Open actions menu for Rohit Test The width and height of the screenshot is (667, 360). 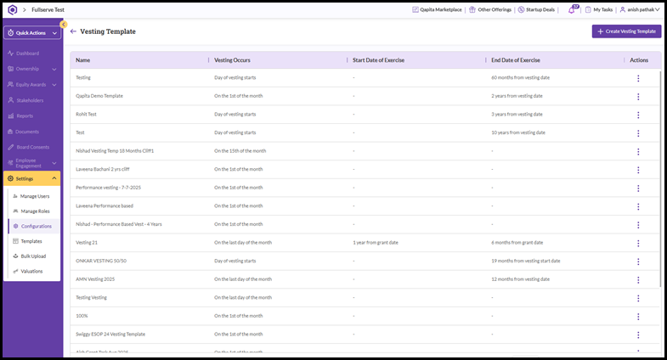(x=638, y=115)
